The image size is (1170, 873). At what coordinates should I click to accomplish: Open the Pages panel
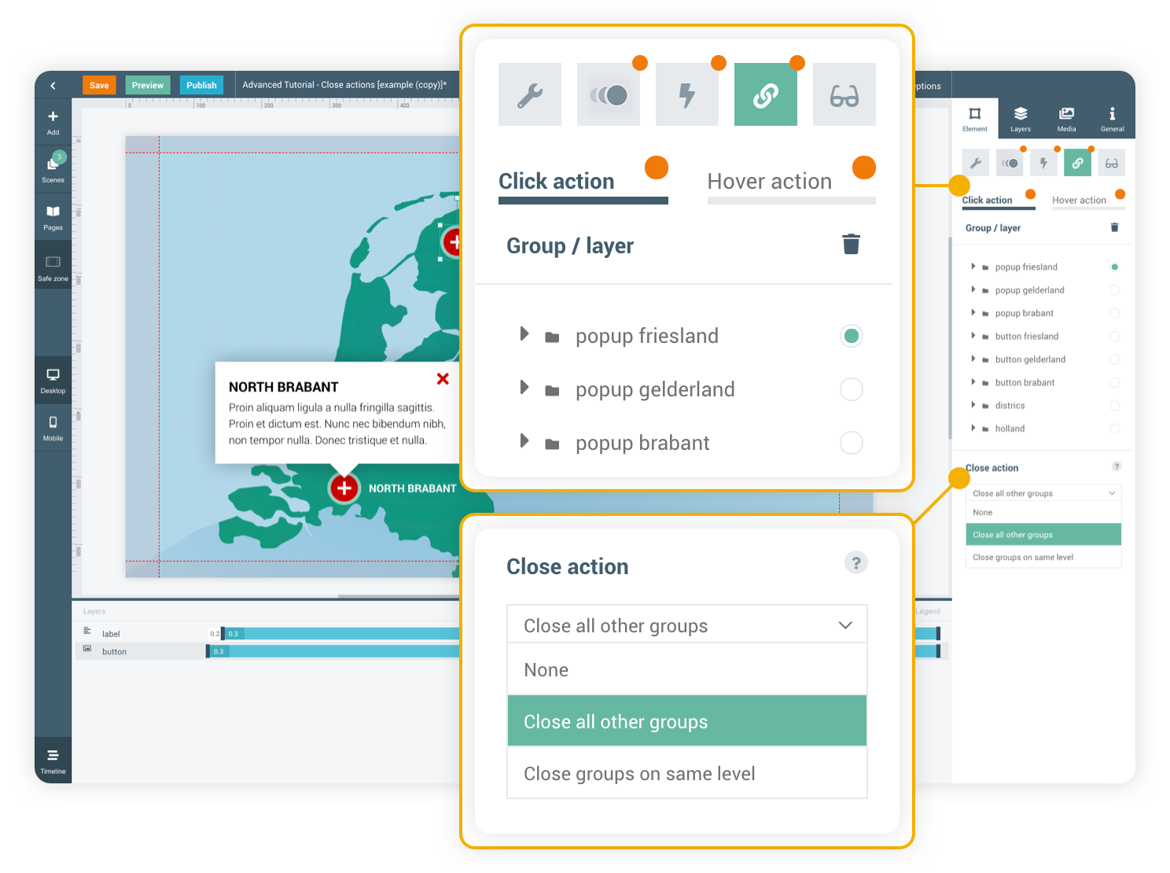(x=53, y=216)
